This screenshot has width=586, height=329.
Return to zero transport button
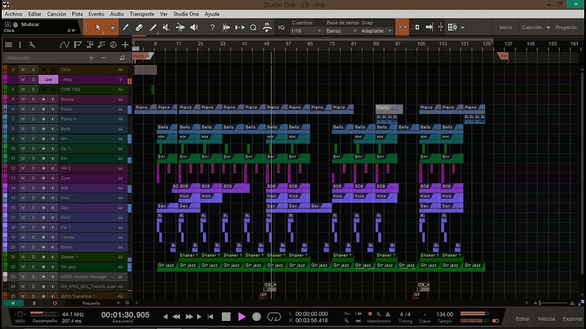click(x=210, y=317)
